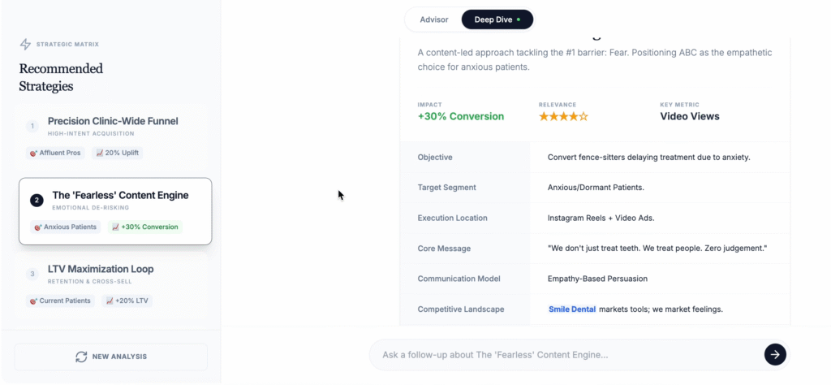Click the relevance star rating
Screen dimensions: 831x385
pyautogui.click(x=563, y=116)
